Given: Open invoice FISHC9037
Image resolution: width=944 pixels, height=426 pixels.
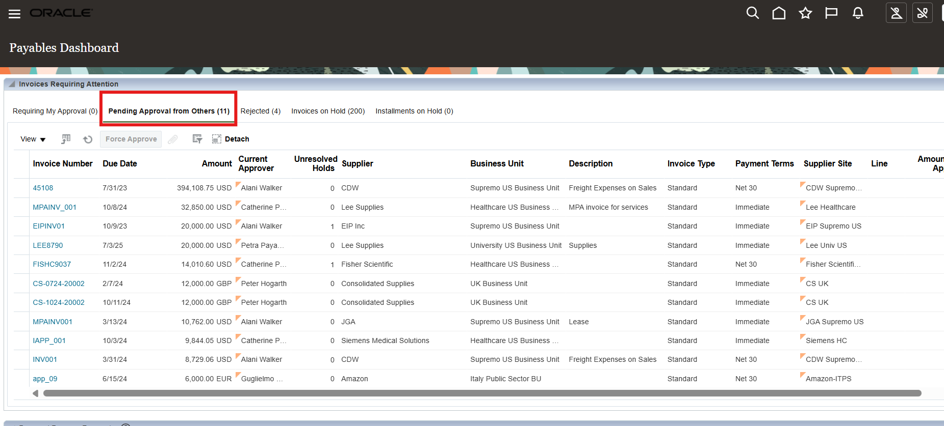Looking at the screenshot, I should 52,264.
